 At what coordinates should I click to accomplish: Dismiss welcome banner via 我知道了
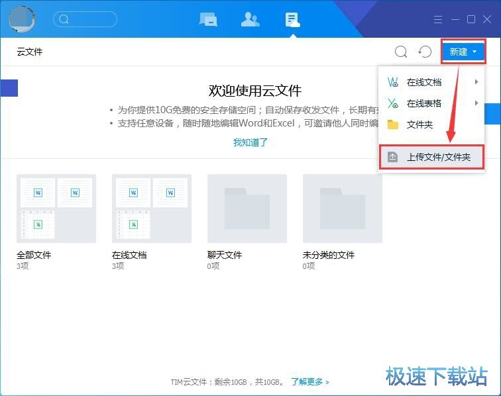click(x=250, y=142)
